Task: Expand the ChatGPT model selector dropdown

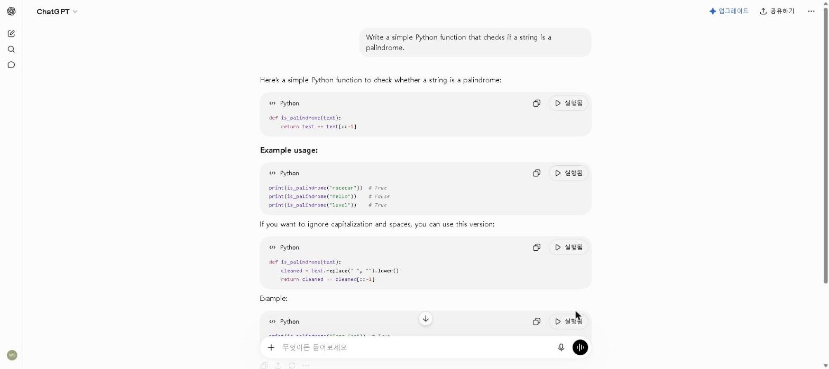Action: 57,12
